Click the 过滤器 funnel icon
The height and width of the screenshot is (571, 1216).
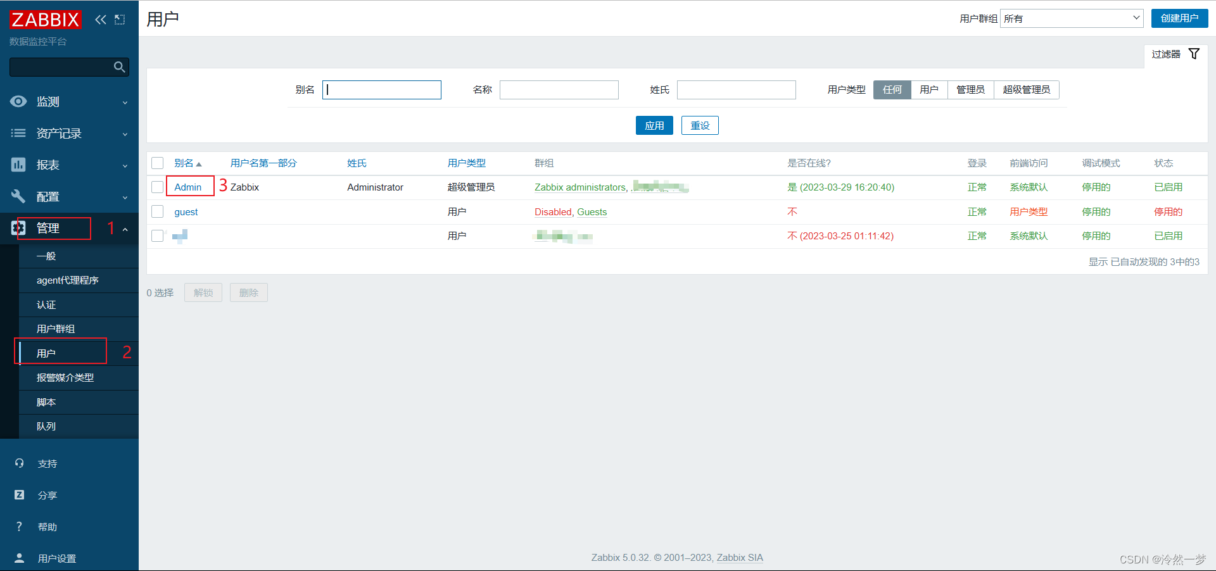tap(1194, 54)
